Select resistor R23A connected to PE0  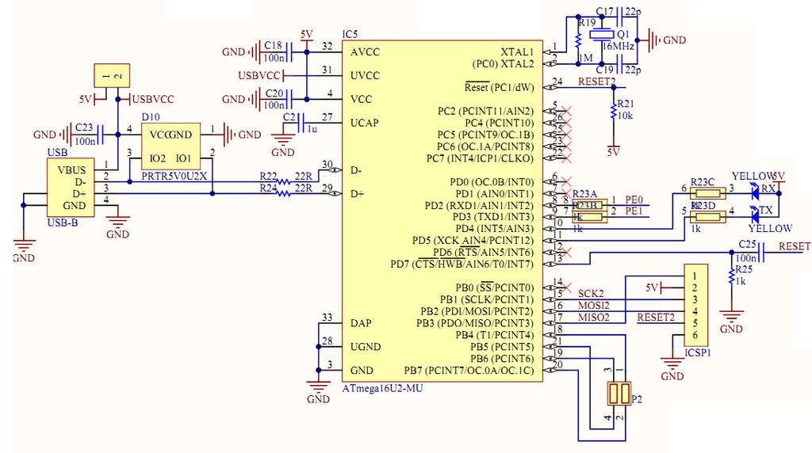(x=589, y=205)
